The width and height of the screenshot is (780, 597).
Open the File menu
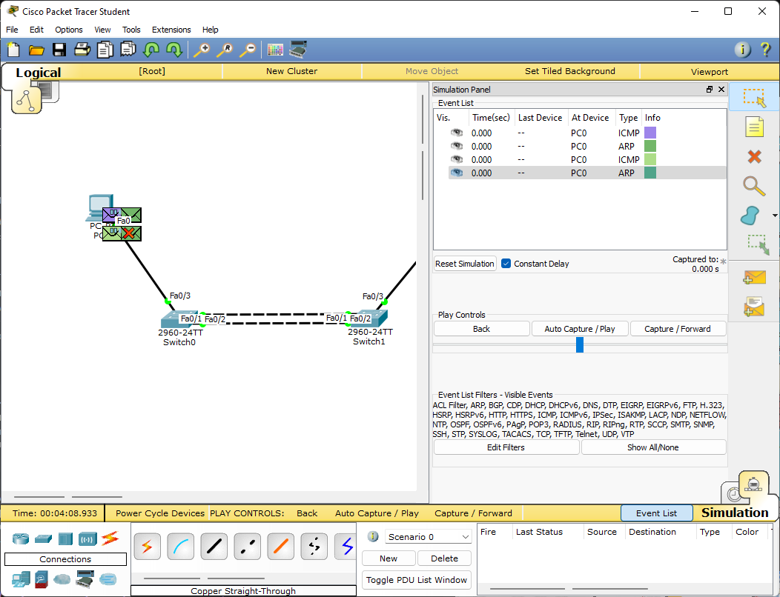12,30
